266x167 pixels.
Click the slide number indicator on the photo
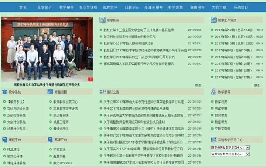(x=90, y=79)
